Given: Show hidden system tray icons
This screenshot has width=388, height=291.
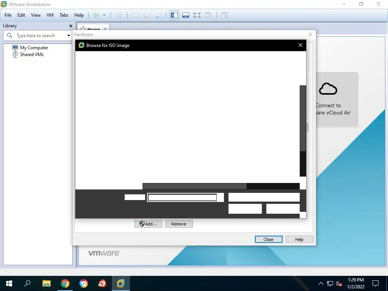Looking at the screenshot, I should [321, 283].
